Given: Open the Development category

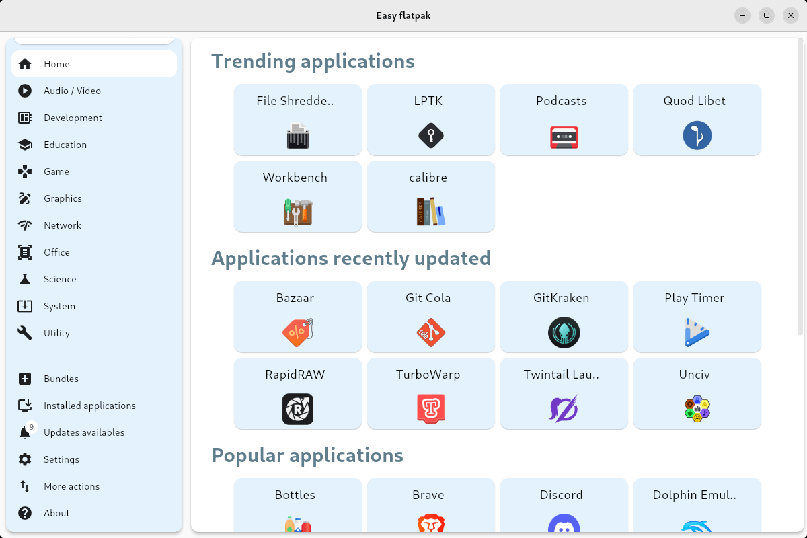Looking at the screenshot, I should coord(73,118).
